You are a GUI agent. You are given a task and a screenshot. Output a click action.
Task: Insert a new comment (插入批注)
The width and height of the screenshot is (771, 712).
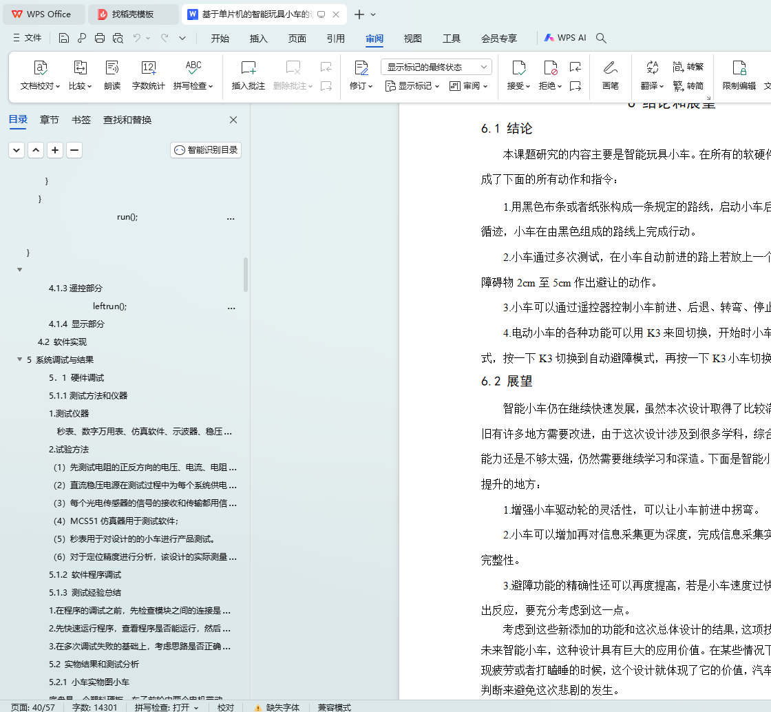point(249,75)
